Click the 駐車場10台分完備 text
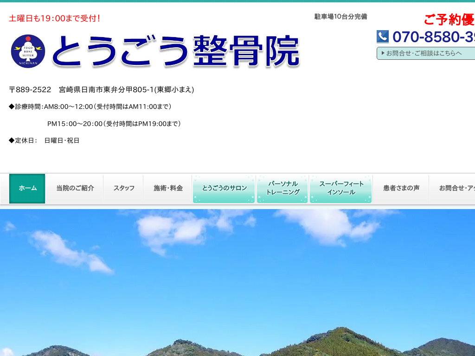Image resolution: width=475 pixels, height=356 pixels. click(340, 17)
